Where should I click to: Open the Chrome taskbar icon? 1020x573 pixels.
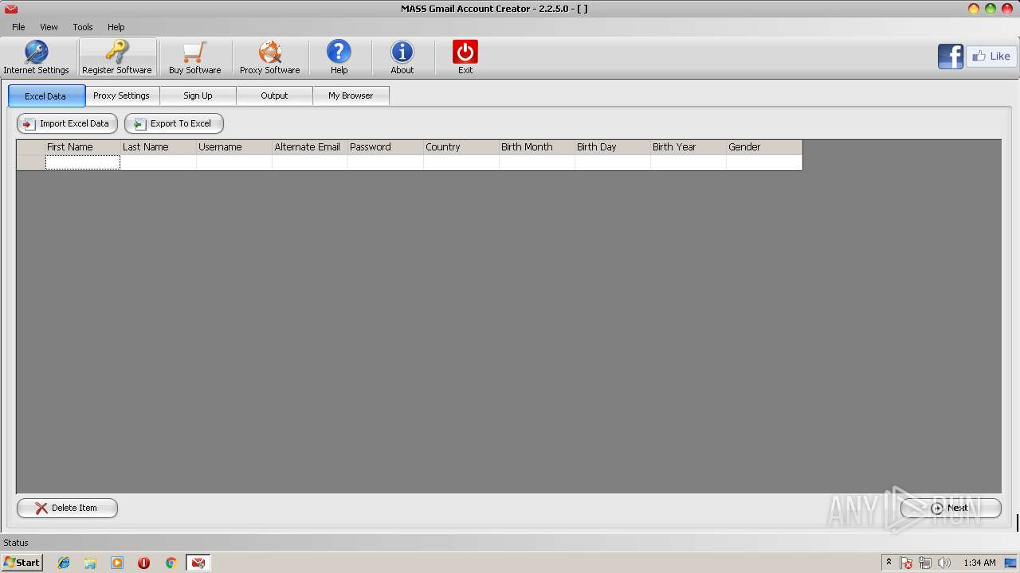pos(171,563)
